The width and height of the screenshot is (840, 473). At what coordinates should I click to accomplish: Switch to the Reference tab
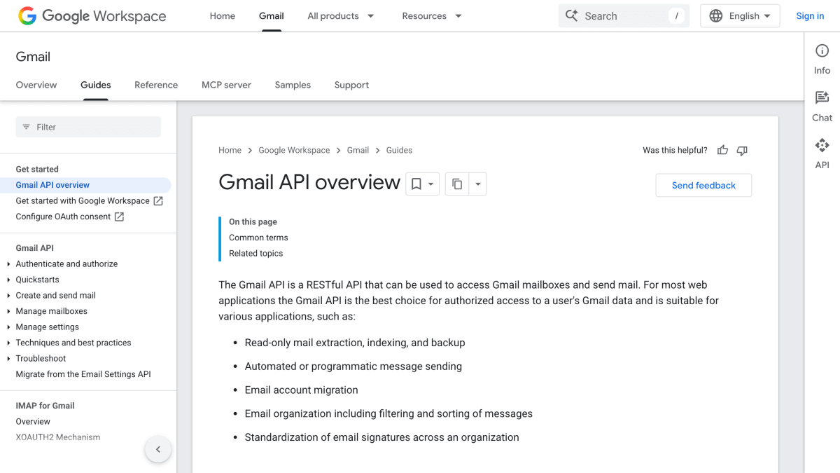pos(156,85)
